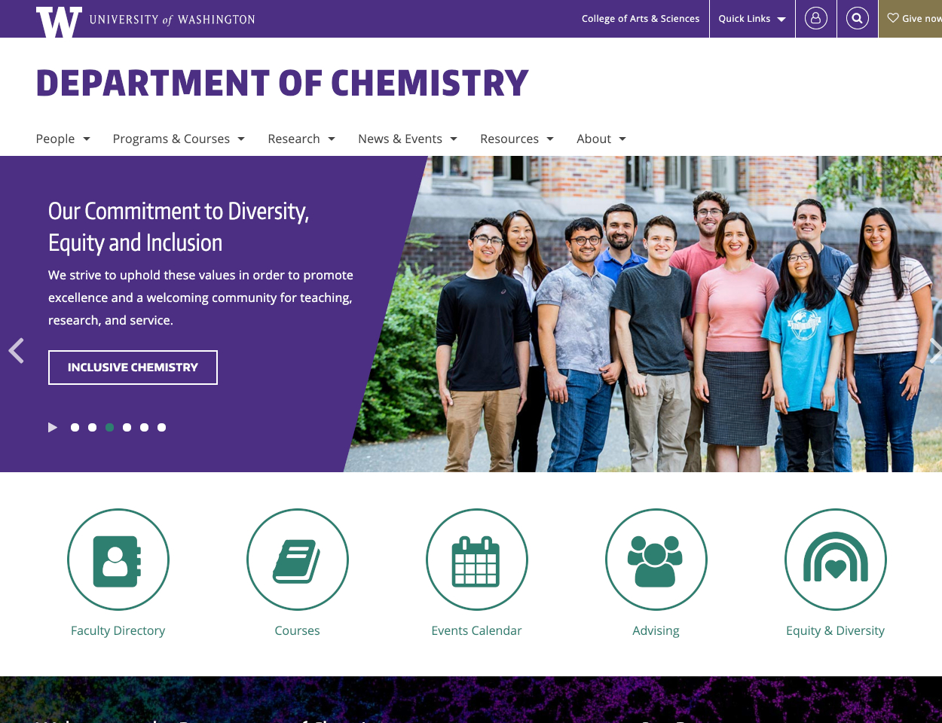This screenshot has width=942, height=723.
Task: Click the University of Washington W logo
Action: 59,21
